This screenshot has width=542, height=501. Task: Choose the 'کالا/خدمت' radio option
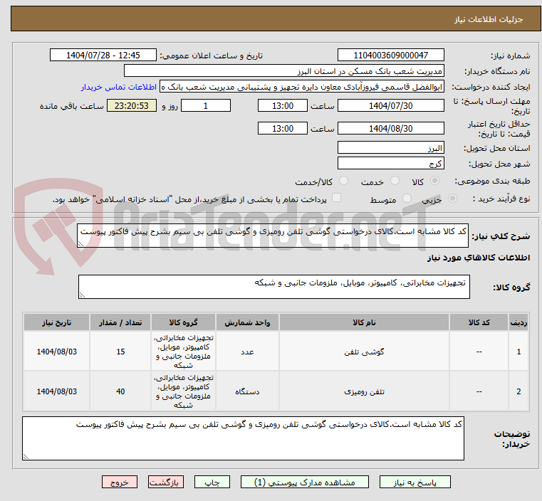pyautogui.click(x=345, y=181)
